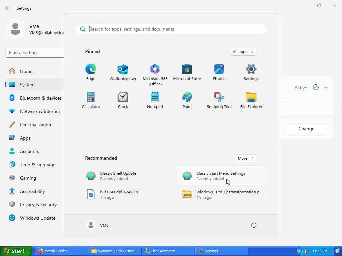Open Bluetooth & devices settings

tap(35, 98)
